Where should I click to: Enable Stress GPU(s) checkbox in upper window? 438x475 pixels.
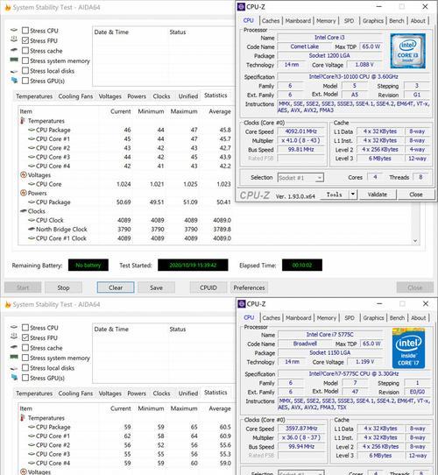click(x=25, y=81)
